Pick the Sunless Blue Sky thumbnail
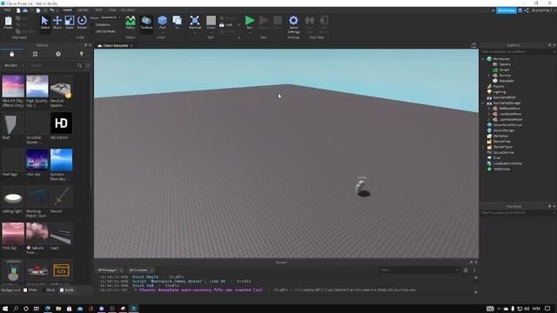 point(61,160)
